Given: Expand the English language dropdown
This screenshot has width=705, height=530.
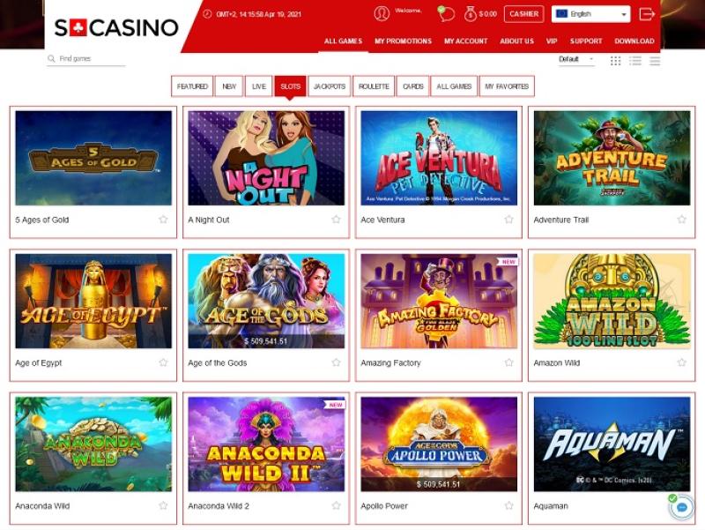Looking at the screenshot, I should [x=590, y=14].
